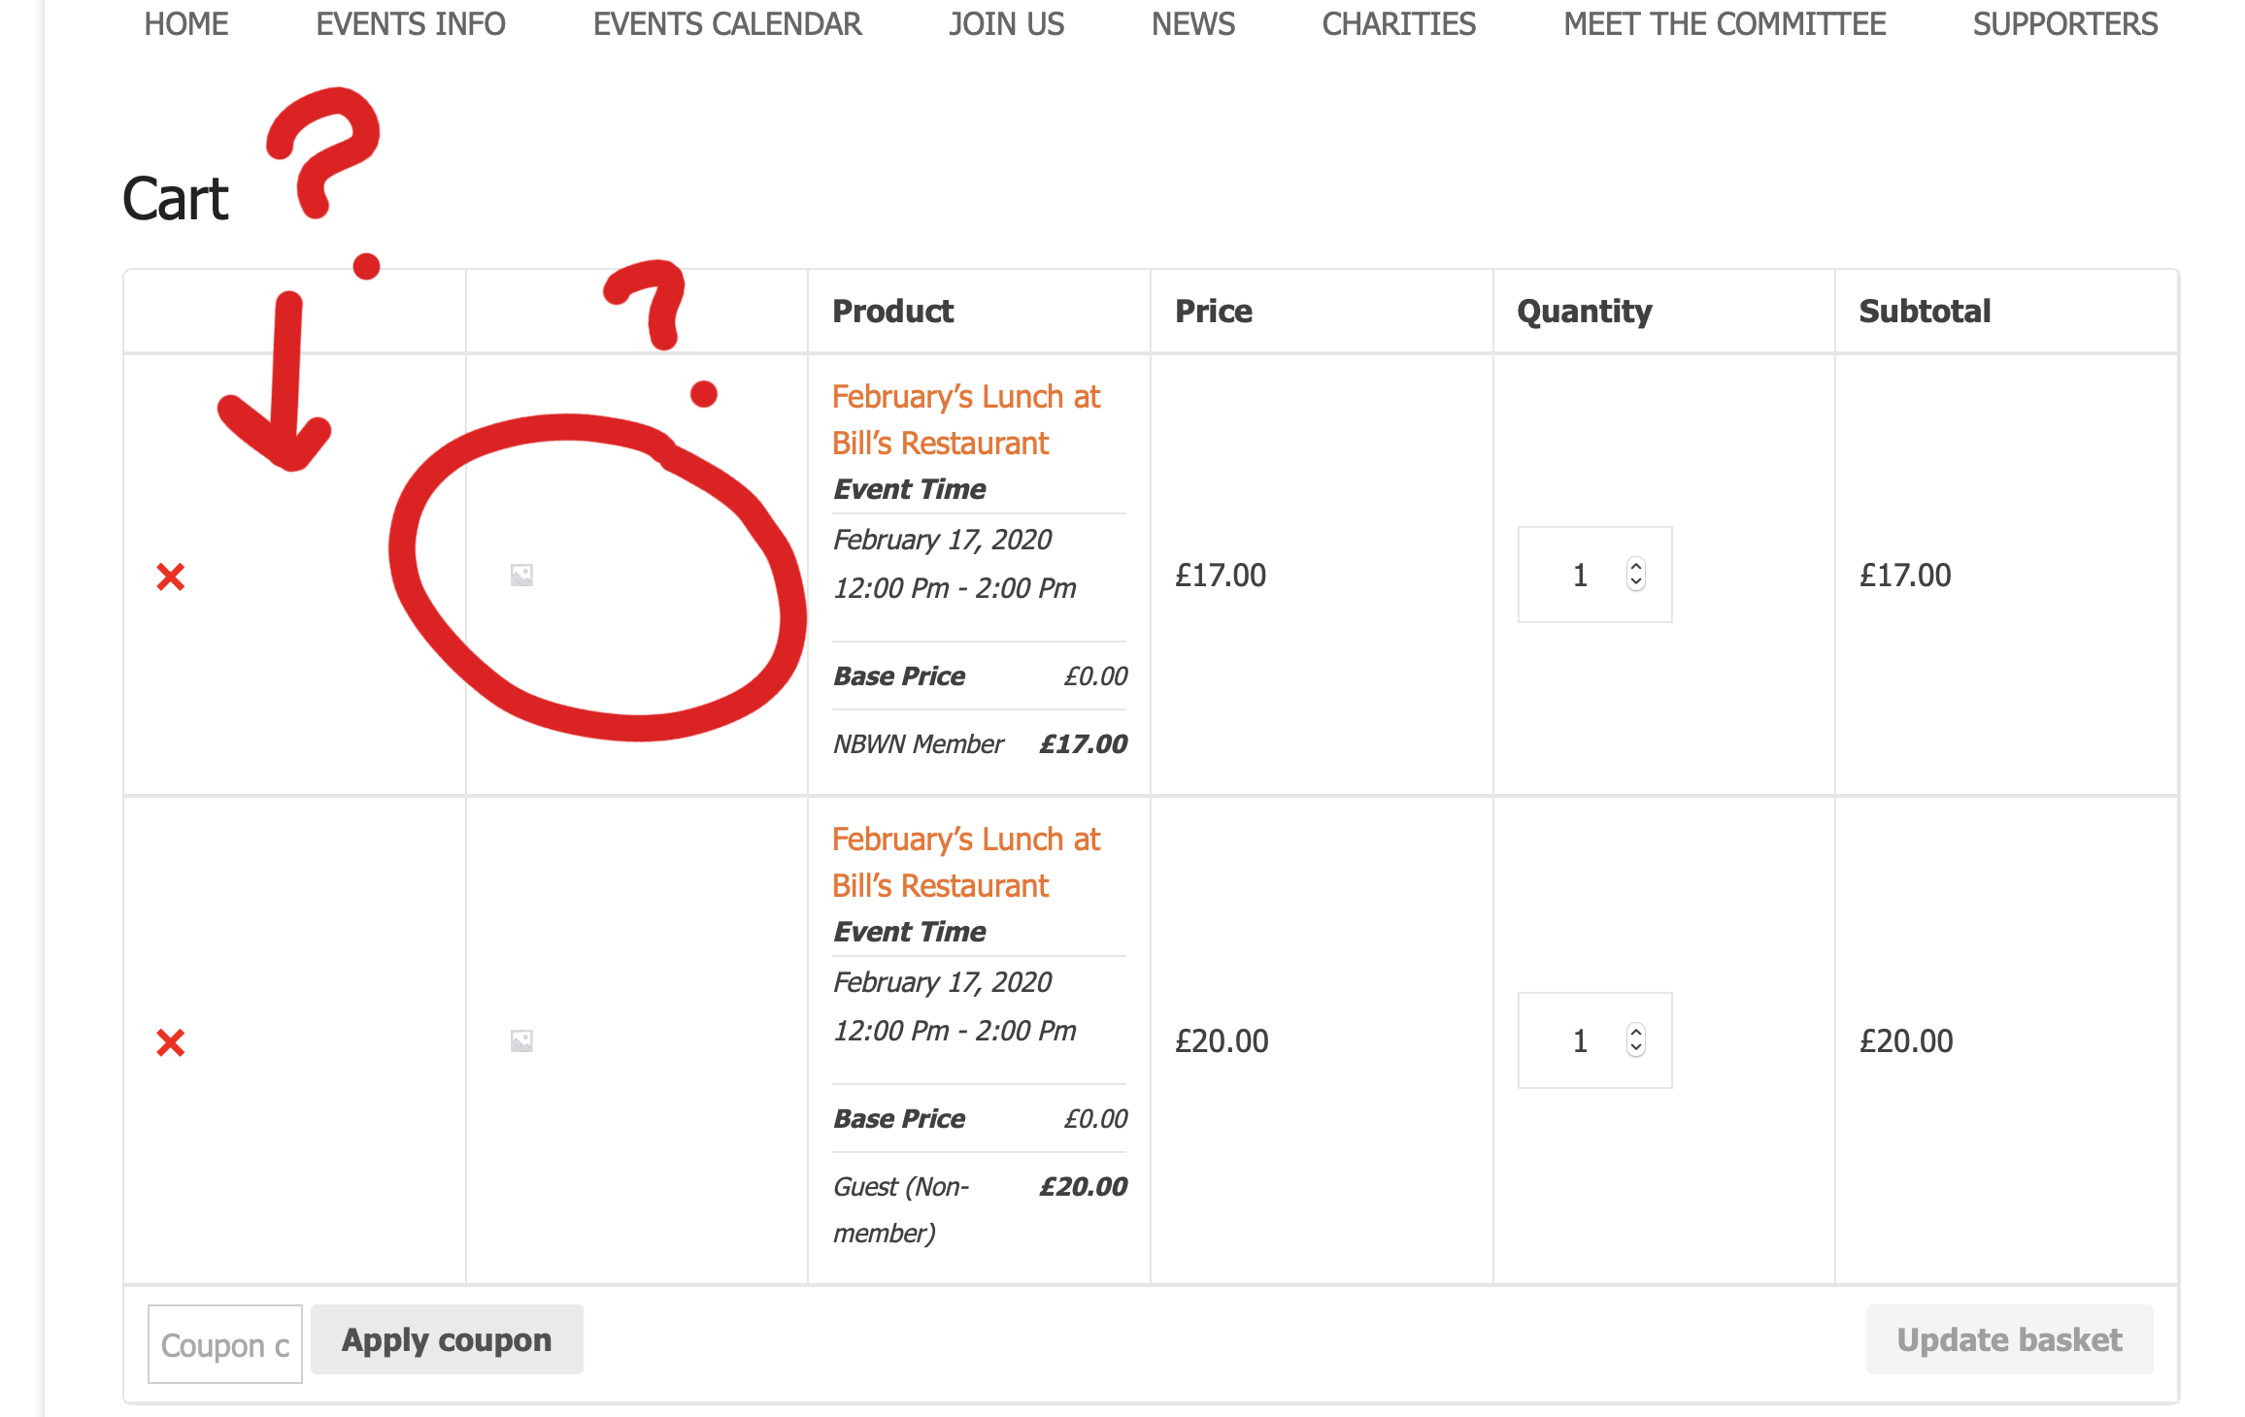
Task: Navigate to JOIN US
Action: click(x=1007, y=23)
